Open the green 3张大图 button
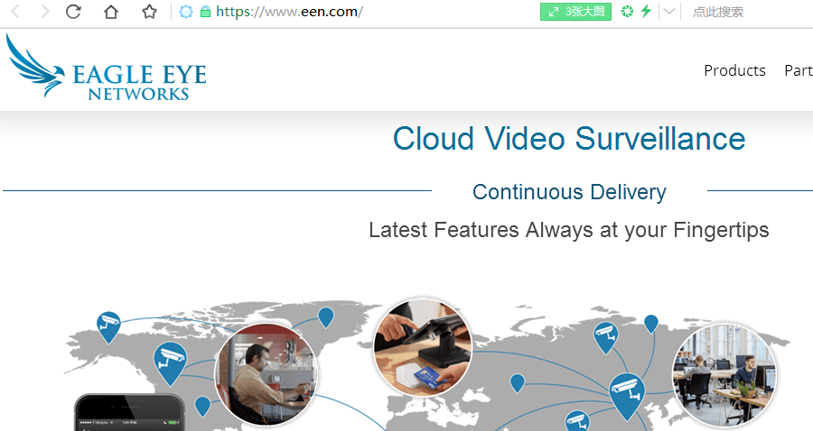The height and width of the screenshot is (431, 813). 575,12
